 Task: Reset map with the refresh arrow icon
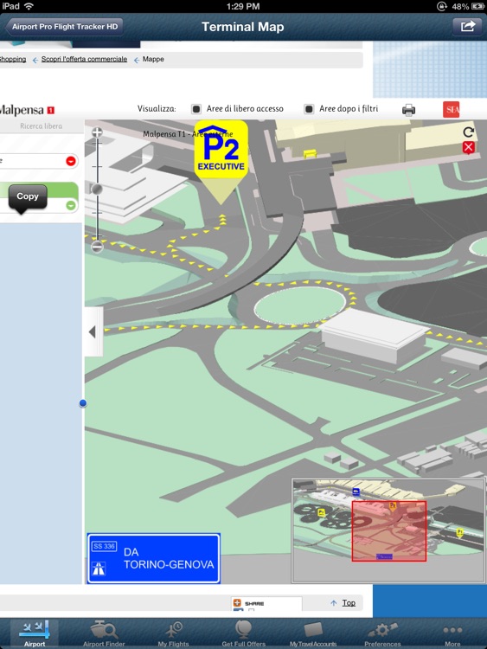coord(468,132)
